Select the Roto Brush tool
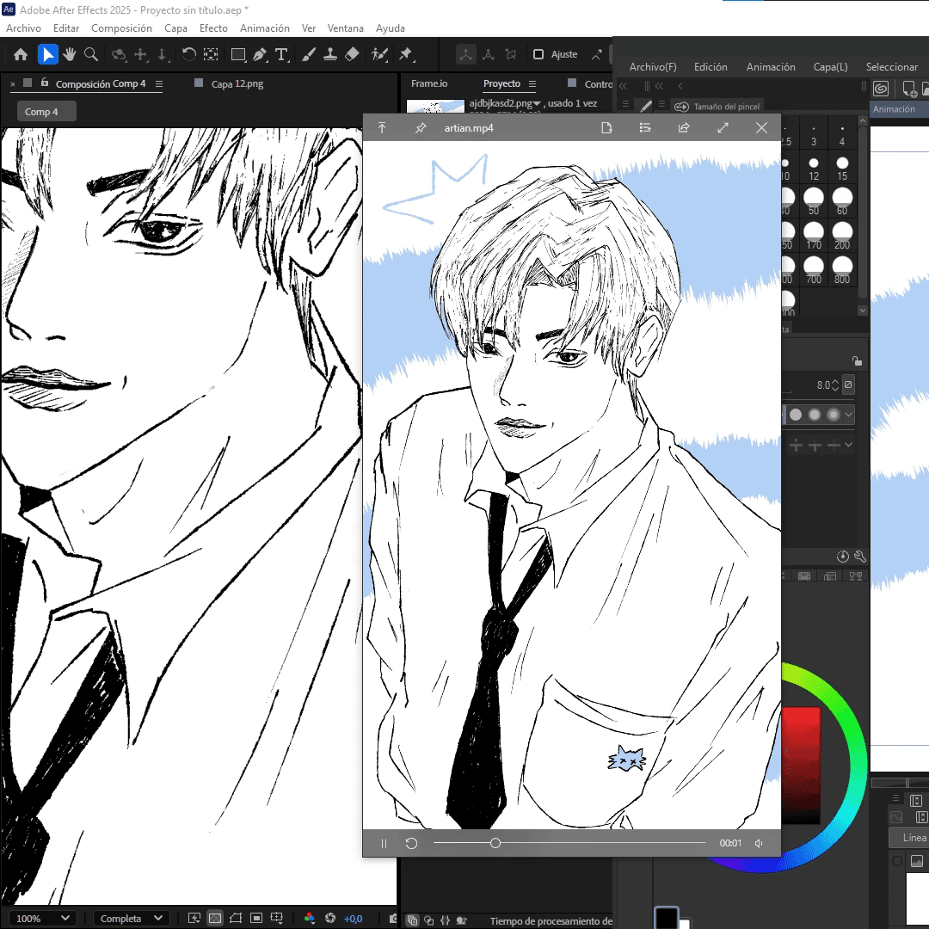929x929 pixels. (380, 54)
